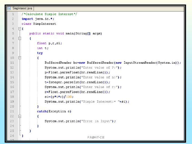Click the "Enter value of n:" println line
Screen dimensions: 192x144
click(x=83, y=77)
